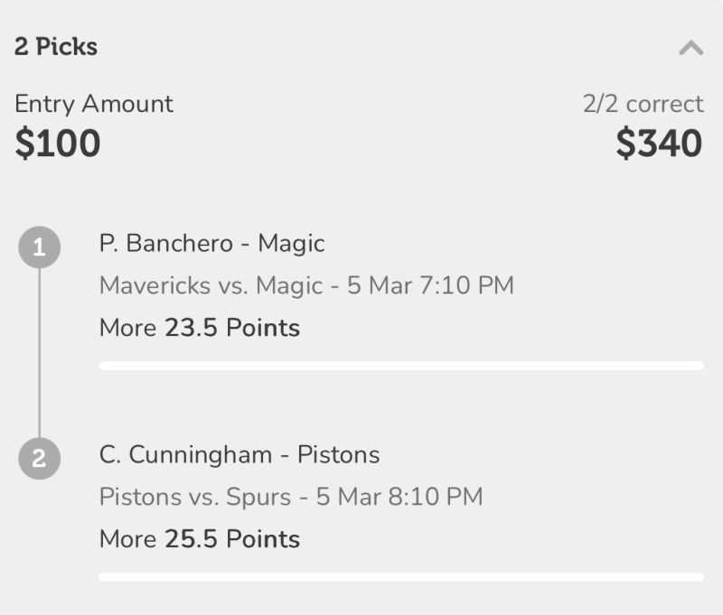
Task: Click the 2 Picks header title
Action: pos(56,47)
